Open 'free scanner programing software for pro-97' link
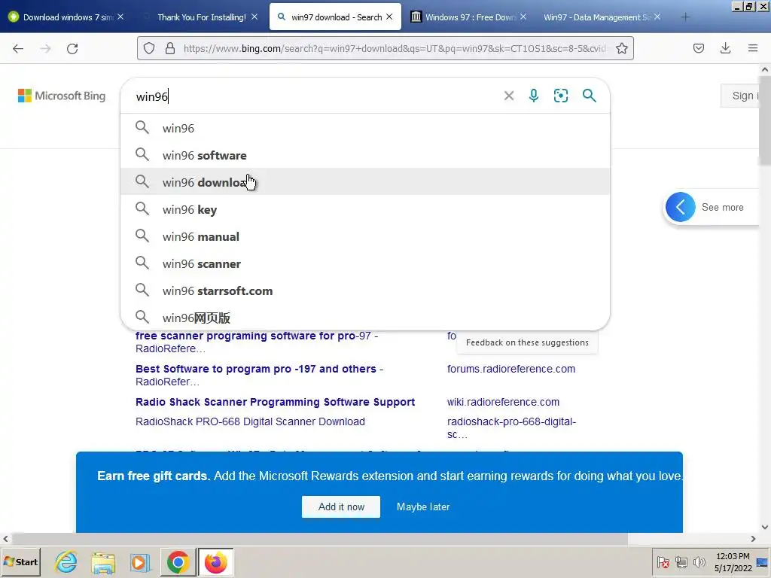771x578 pixels. [257, 342]
